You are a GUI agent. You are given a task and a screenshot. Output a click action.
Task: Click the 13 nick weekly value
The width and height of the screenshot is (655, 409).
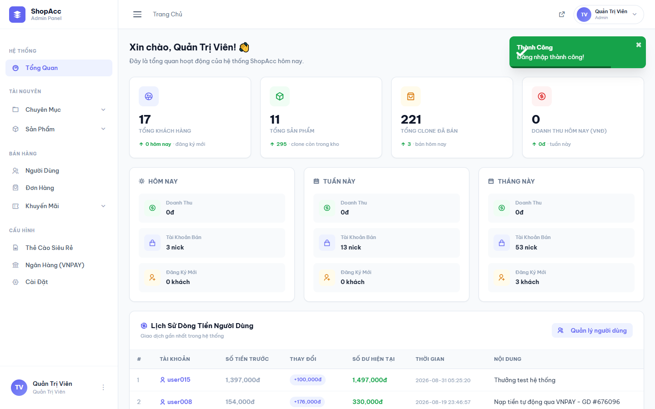[351, 247]
